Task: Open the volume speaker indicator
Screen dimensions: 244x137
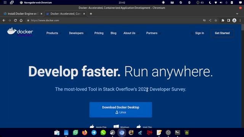Action: tap(221, 3)
